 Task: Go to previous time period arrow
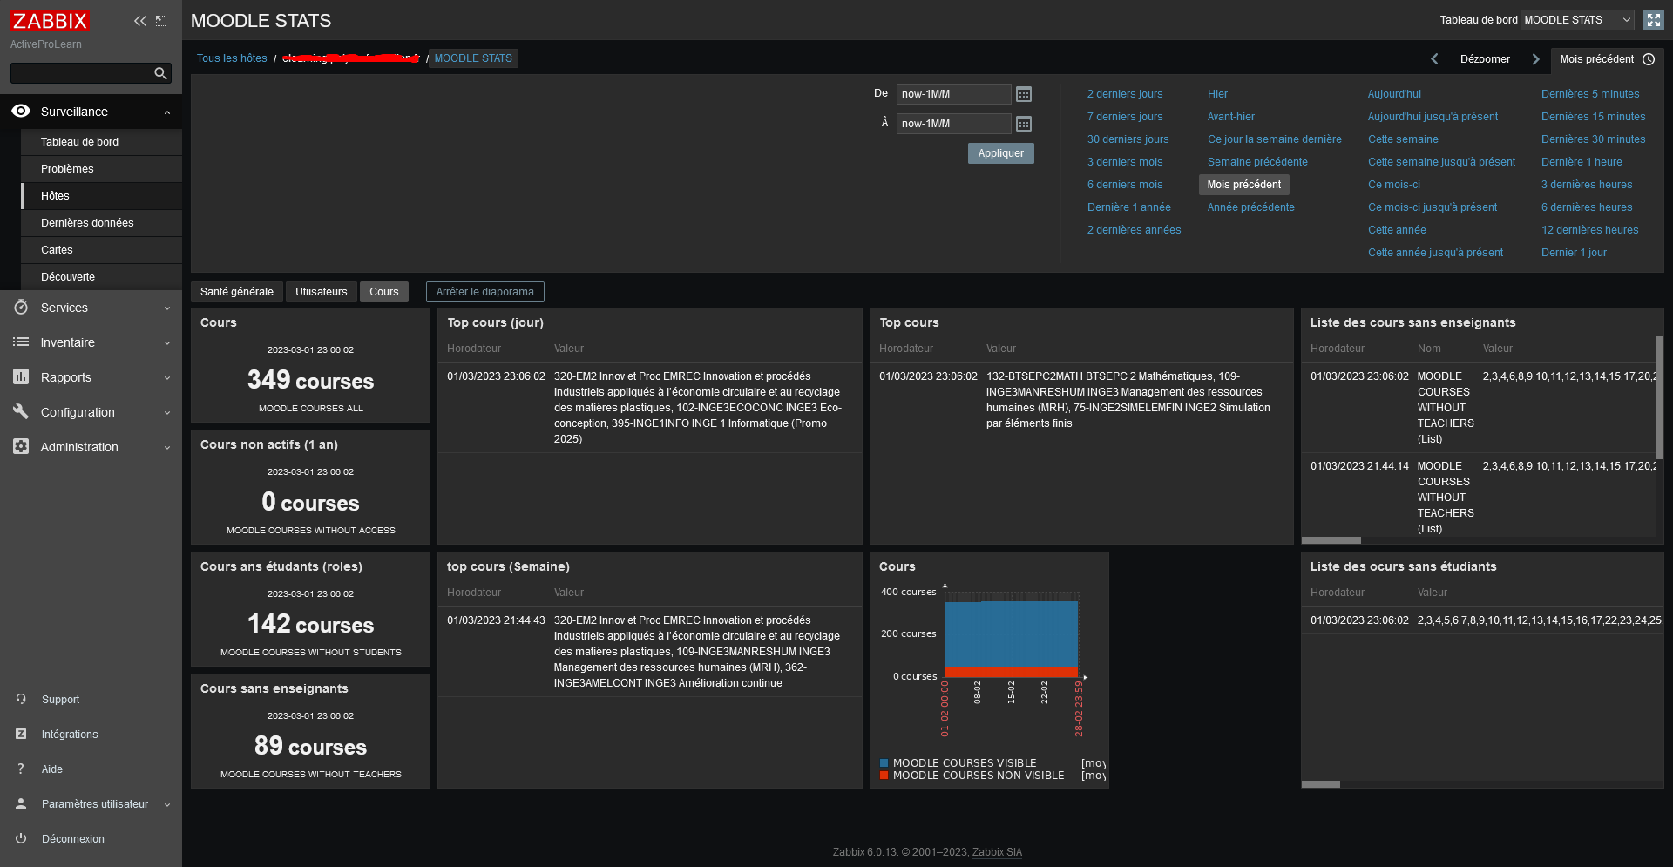1434,59
